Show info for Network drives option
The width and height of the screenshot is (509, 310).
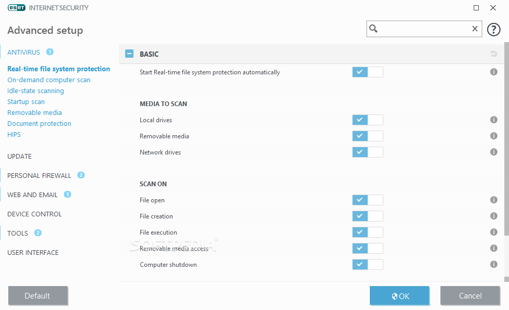coord(493,152)
